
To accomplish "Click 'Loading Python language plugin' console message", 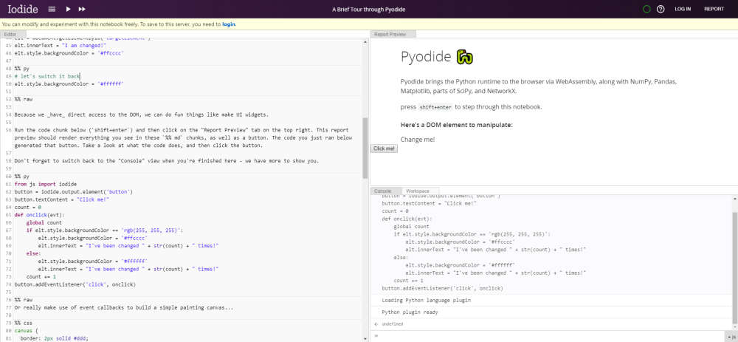I will [x=427, y=300].
